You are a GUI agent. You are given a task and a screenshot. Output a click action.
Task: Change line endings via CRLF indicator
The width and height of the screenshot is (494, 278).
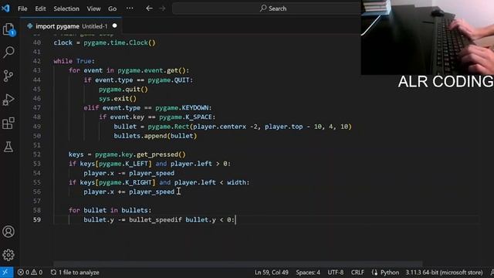click(357, 273)
